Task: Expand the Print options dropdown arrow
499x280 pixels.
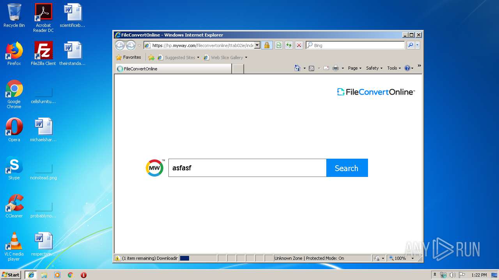Action: point(343,68)
